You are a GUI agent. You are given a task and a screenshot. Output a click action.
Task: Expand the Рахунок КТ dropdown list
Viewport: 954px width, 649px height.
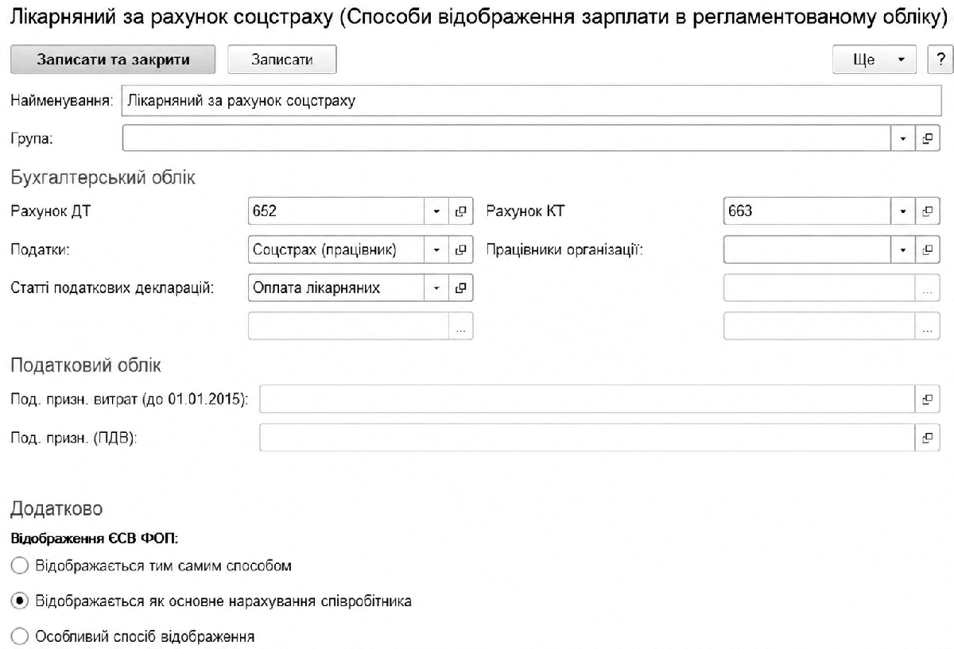tap(903, 211)
